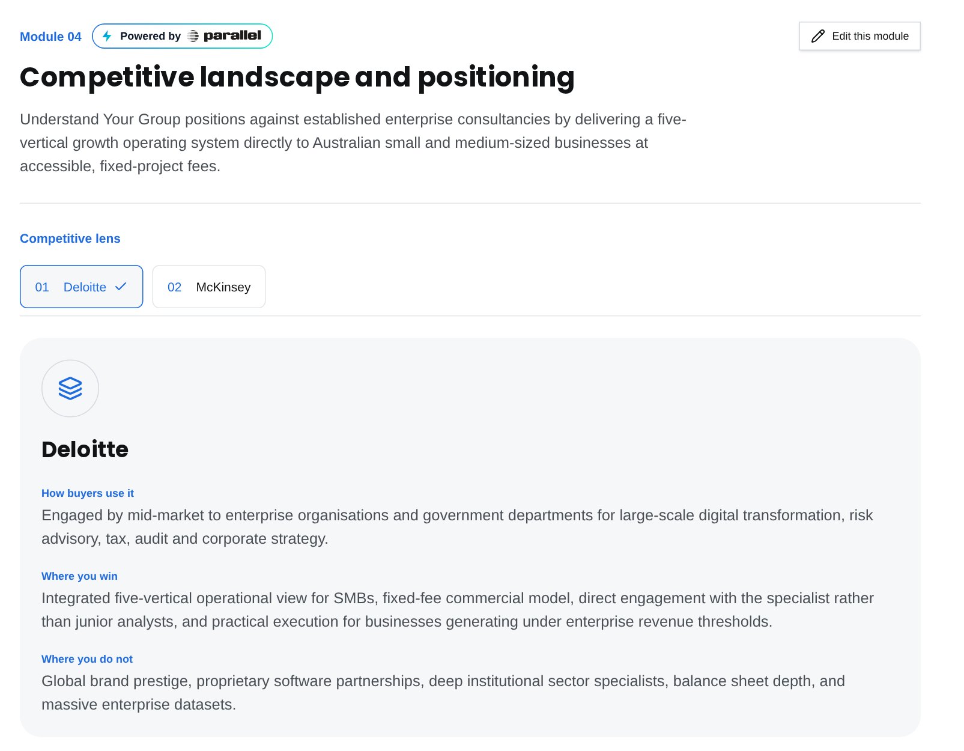The height and width of the screenshot is (751, 964).
Task: Click the pencil icon beside Edit this module
Action: tap(818, 36)
